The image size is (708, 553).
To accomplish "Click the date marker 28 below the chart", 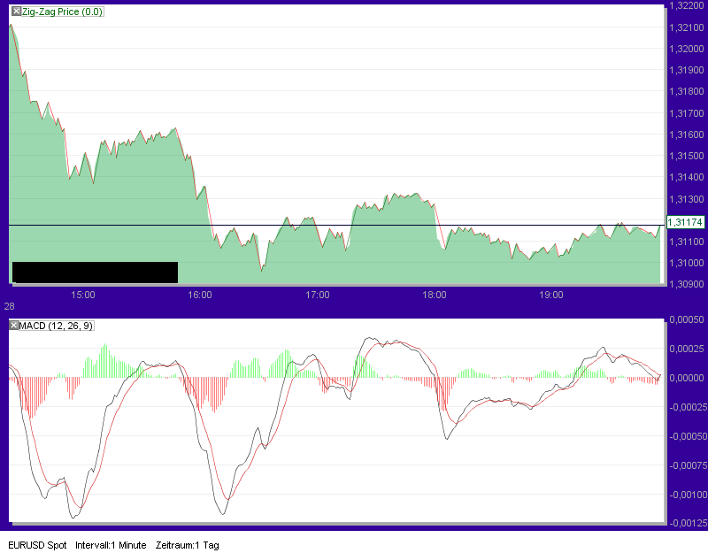I will [x=7, y=304].
